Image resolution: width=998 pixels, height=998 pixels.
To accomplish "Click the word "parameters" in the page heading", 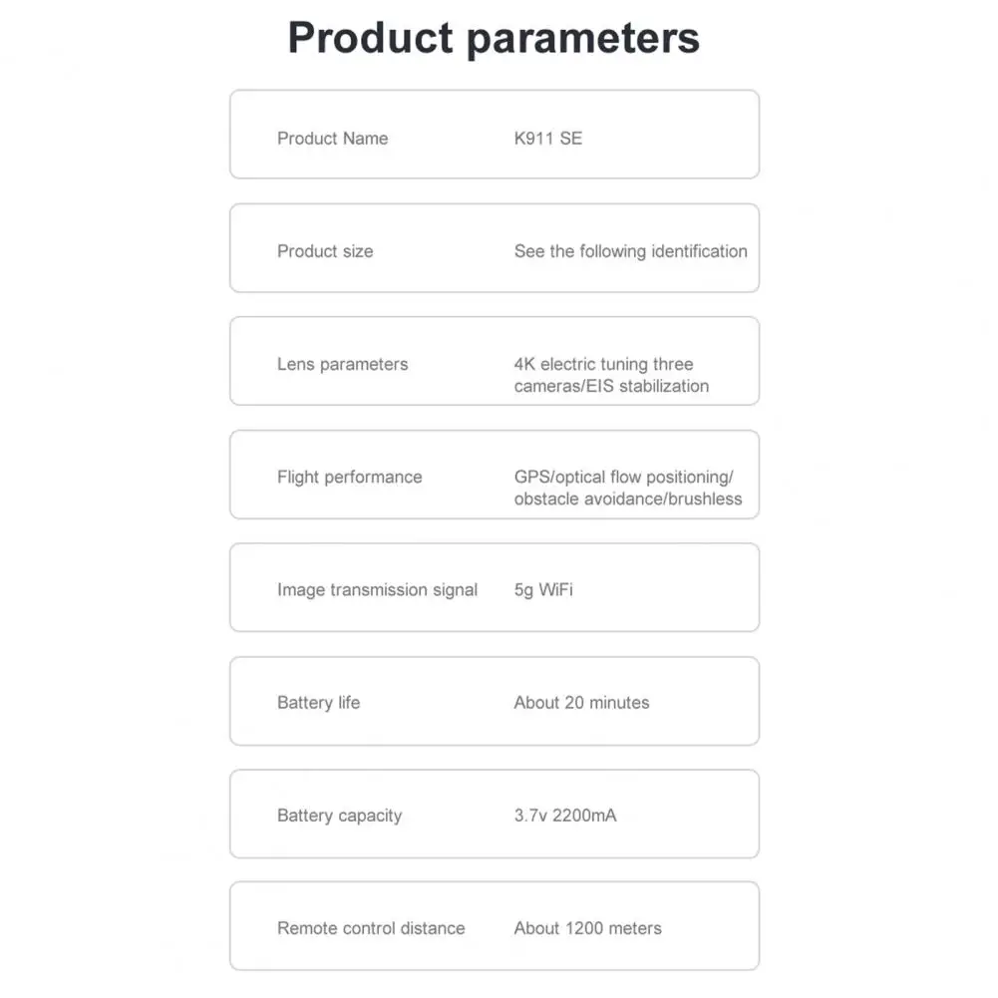I will tap(582, 38).
